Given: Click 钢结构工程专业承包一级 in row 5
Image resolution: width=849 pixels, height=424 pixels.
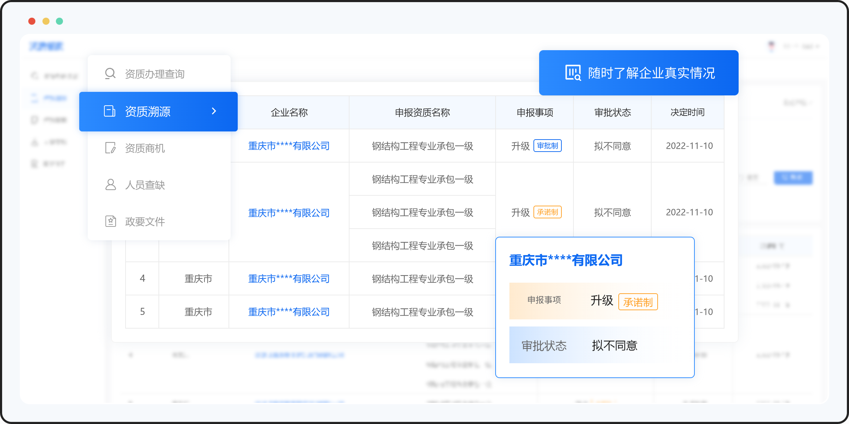Looking at the screenshot, I should point(422,312).
